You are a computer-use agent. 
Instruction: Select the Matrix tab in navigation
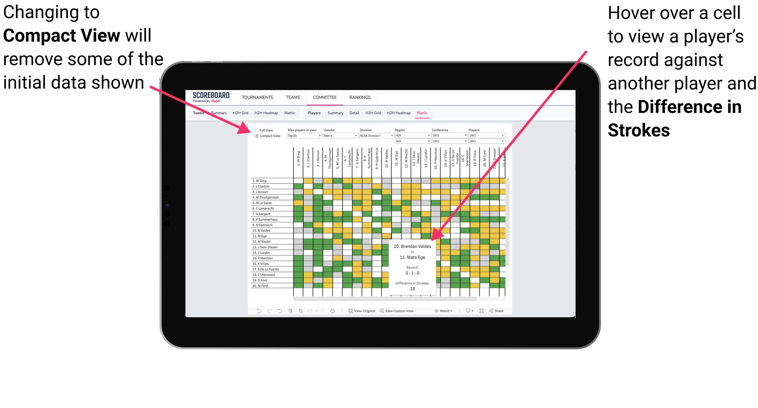[424, 113]
